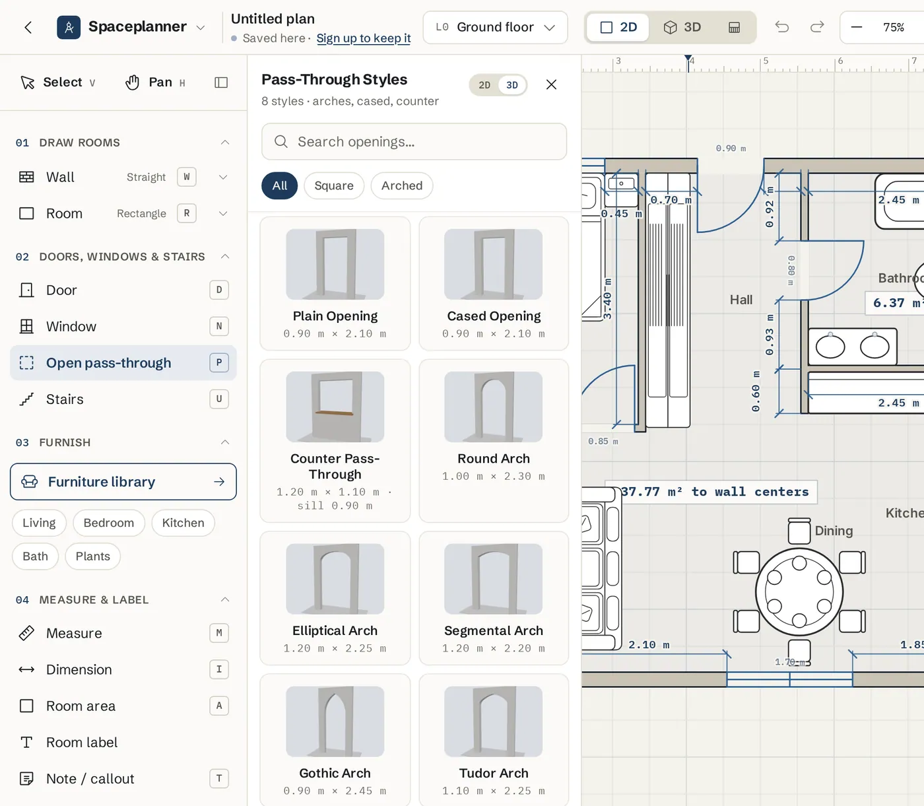Filter styles by Arched

(x=402, y=185)
